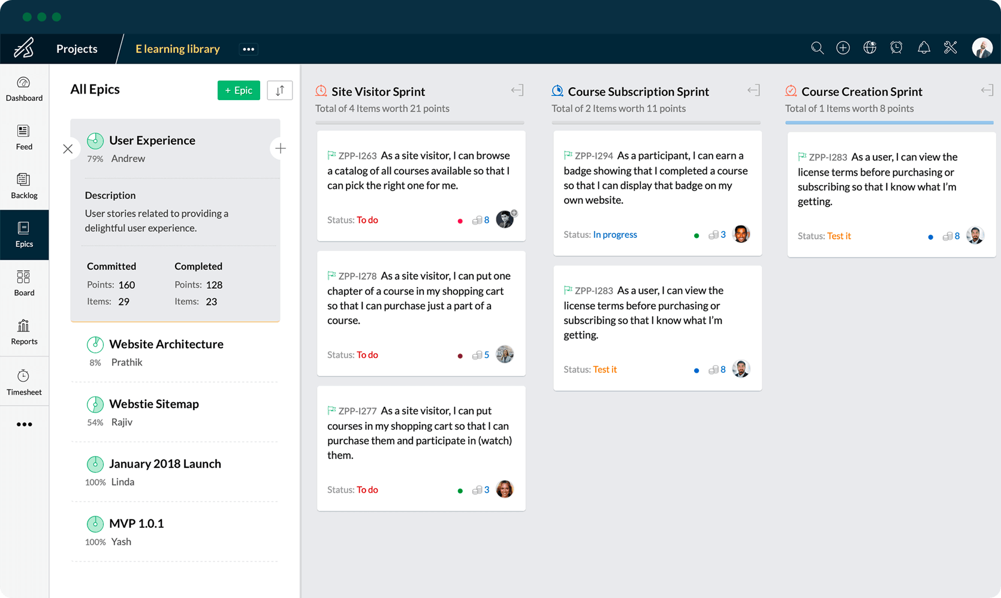Open Reports from the left sidebar

click(24, 332)
